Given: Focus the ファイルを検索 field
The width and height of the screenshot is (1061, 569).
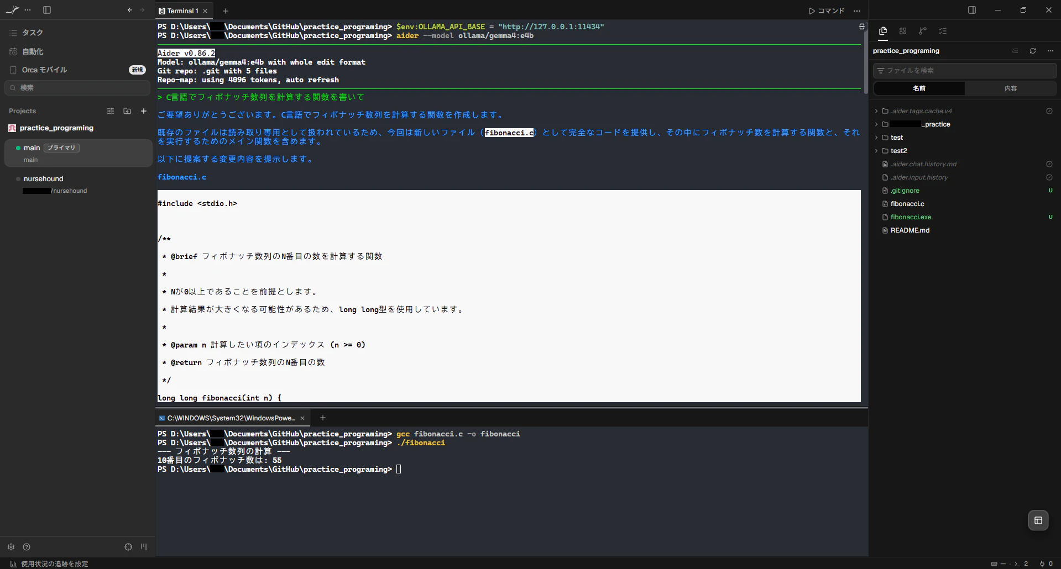Looking at the screenshot, I should (965, 71).
